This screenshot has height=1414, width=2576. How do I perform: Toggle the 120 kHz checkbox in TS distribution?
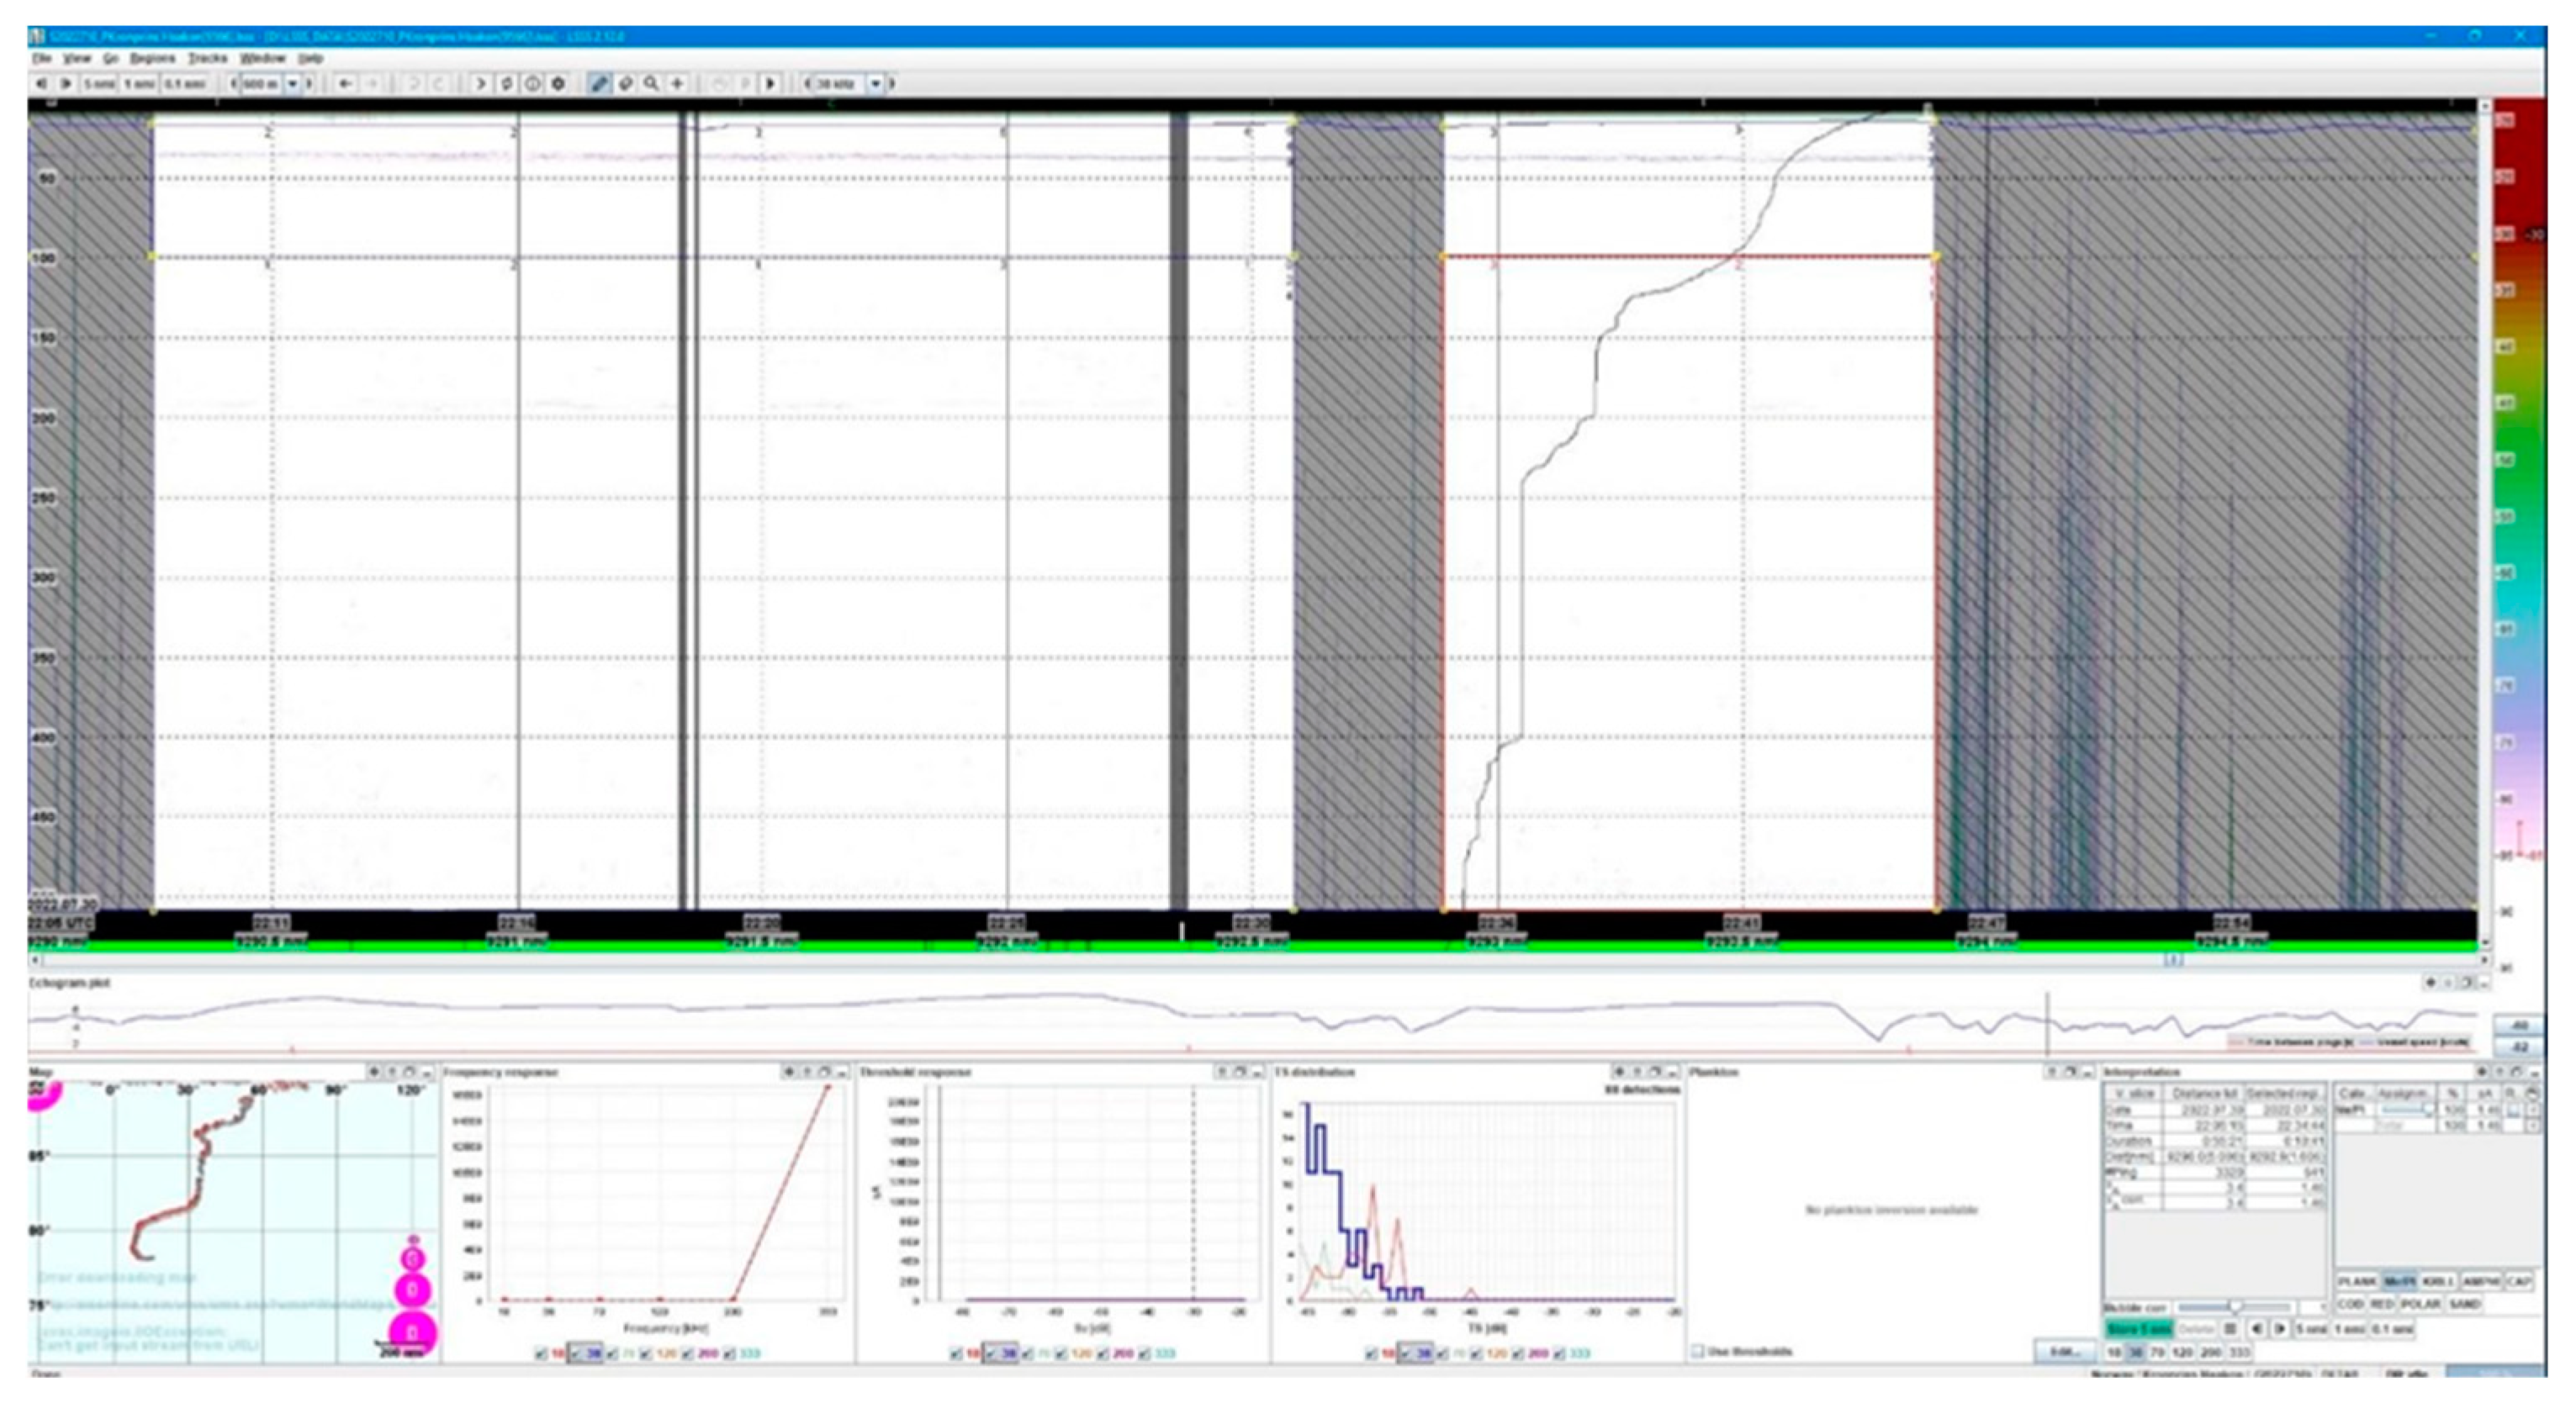[1476, 1354]
